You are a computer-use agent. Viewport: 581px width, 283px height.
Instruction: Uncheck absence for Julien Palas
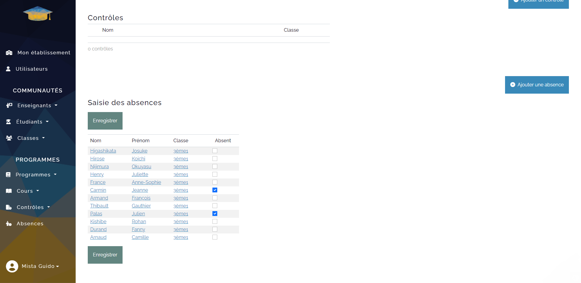click(x=215, y=214)
